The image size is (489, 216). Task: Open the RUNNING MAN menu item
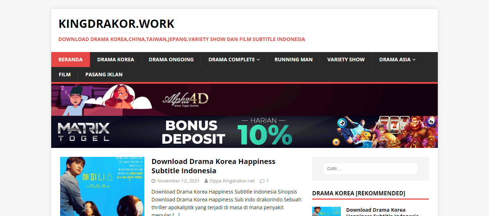coord(294,60)
